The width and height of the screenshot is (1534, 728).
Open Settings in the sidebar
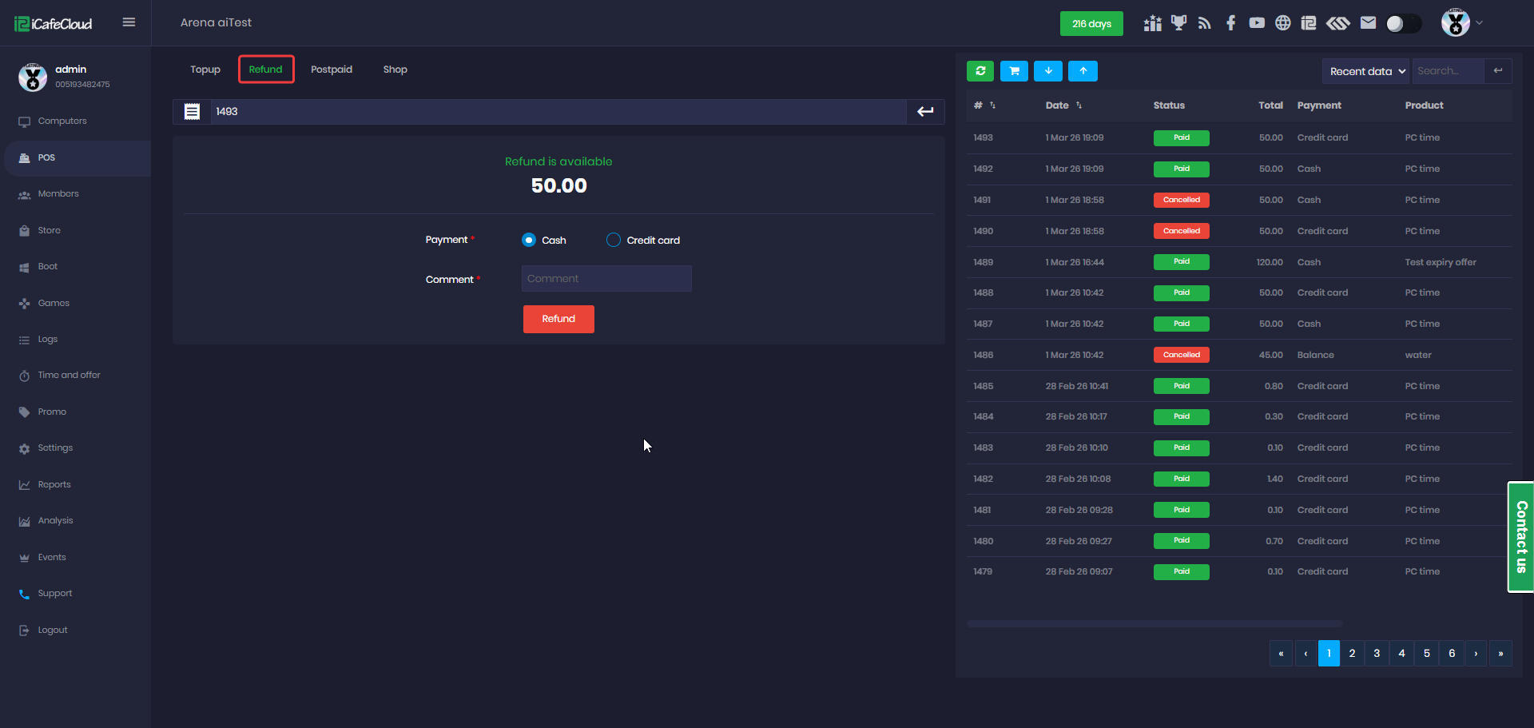coord(55,448)
